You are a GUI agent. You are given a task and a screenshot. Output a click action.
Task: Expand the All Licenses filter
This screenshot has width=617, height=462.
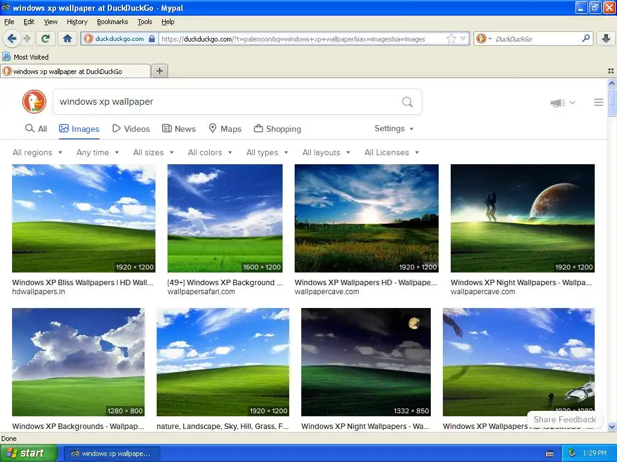click(x=392, y=152)
